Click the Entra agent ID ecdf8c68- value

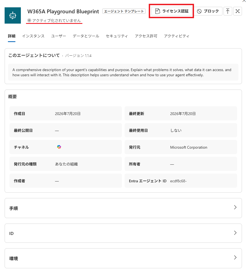[178, 181]
